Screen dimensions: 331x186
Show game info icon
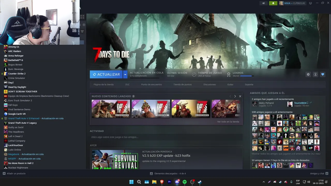coord(315,74)
